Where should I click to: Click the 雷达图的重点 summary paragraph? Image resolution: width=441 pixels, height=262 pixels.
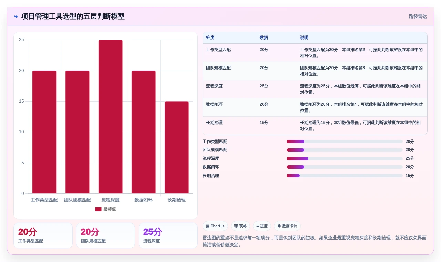[x=315, y=241]
